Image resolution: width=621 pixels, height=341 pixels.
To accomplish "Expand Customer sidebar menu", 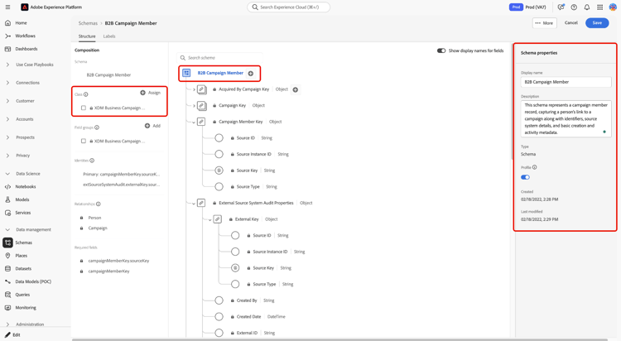I will tap(7, 101).
